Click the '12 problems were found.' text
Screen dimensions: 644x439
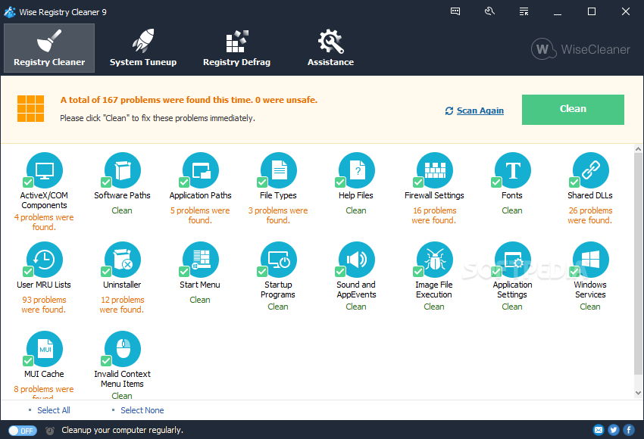click(x=122, y=305)
